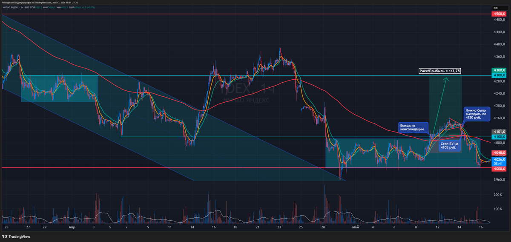Click the 3960,0 price axis tick
Screen dimensions: 511x242
[499, 180]
